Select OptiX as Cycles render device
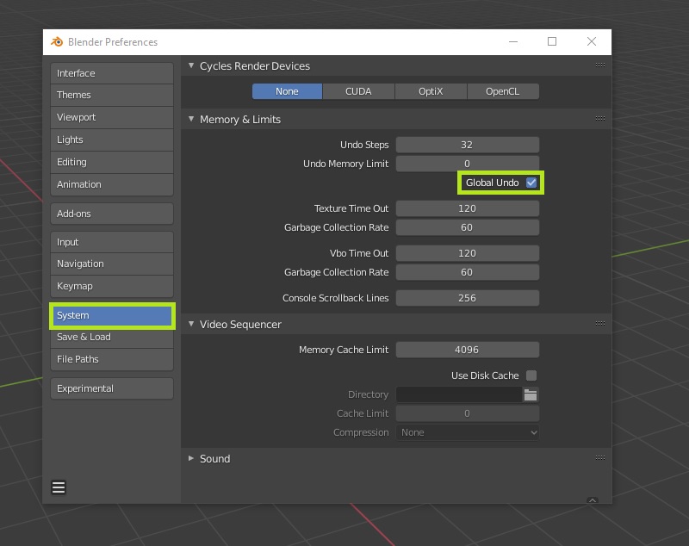689x546 pixels. pyautogui.click(x=431, y=91)
